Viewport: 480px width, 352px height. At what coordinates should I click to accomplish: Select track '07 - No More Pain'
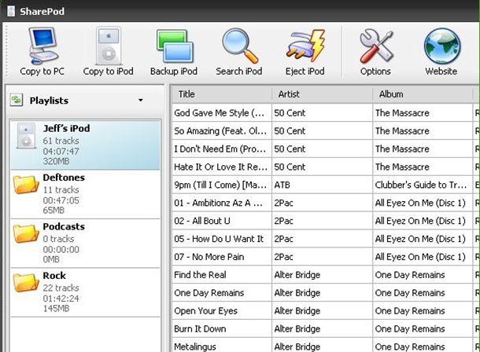pyautogui.click(x=222, y=257)
